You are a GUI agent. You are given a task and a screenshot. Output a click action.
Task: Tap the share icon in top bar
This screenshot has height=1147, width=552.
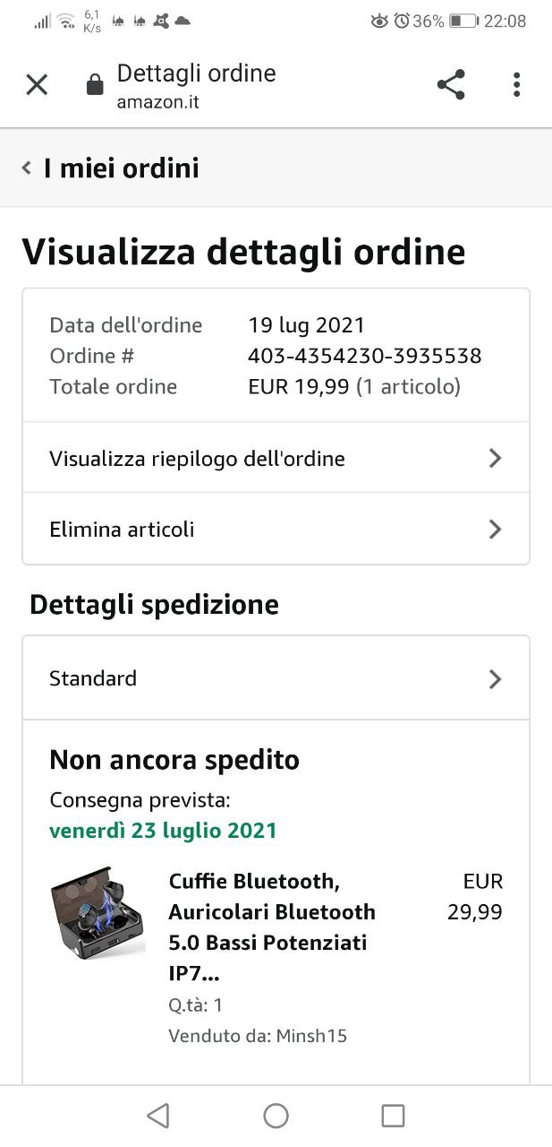click(451, 85)
